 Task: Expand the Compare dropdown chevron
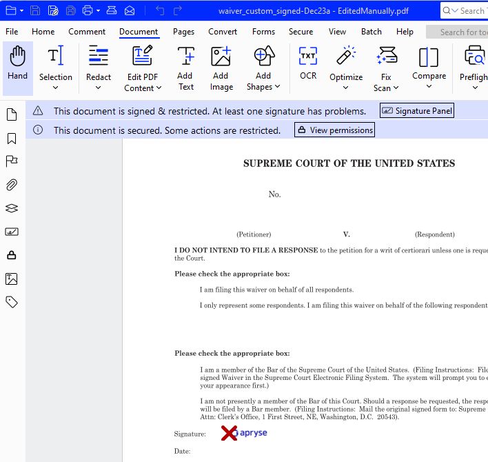(x=429, y=86)
